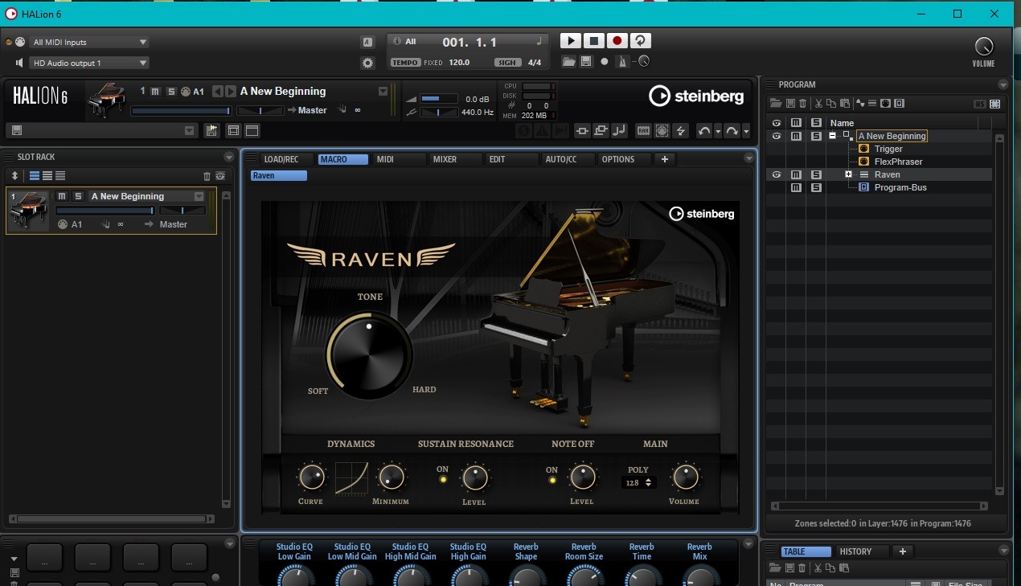Click the create layer icon in Program toolbar
This screenshot has width=1021, height=586.
coord(872,103)
